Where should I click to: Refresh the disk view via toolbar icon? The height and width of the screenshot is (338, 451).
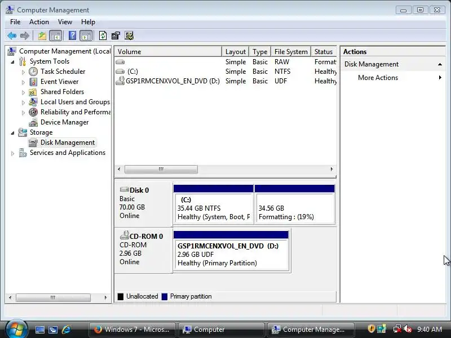(x=103, y=35)
